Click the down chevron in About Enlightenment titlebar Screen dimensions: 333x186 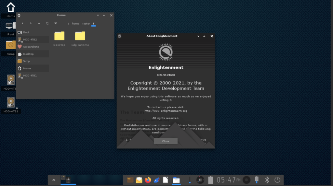pyautogui.click(x=198, y=36)
